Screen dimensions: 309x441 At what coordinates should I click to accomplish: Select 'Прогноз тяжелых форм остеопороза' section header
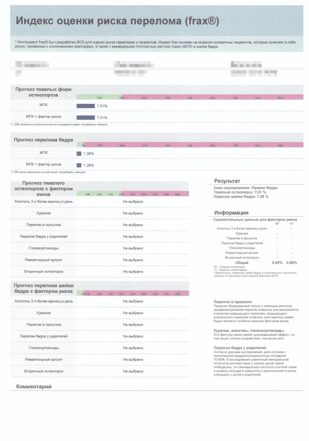(43, 92)
